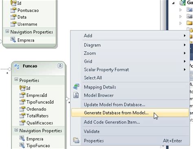Click the TipoFuncao navigation property icon

click(x=22, y=145)
